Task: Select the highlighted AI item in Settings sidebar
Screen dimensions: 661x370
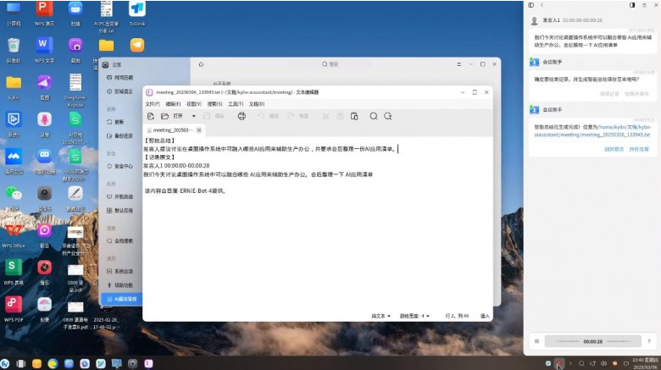Action: (x=122, y=299)
